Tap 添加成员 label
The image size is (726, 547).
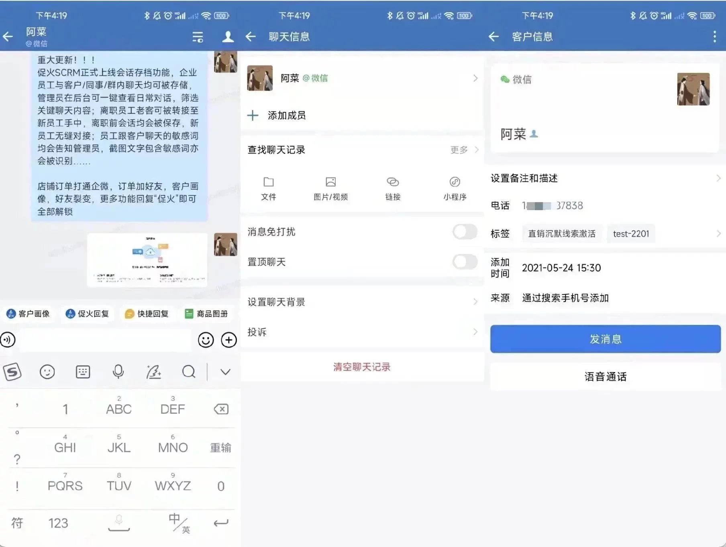287,115
